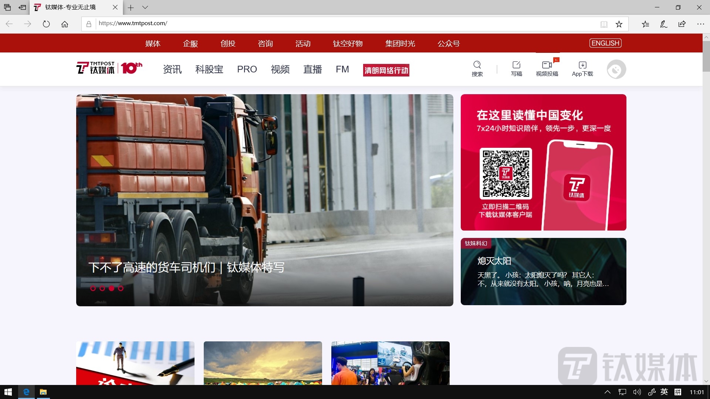Click the taskbar volume speaker icon
This screenshot has height=399, width=710.
637,392
